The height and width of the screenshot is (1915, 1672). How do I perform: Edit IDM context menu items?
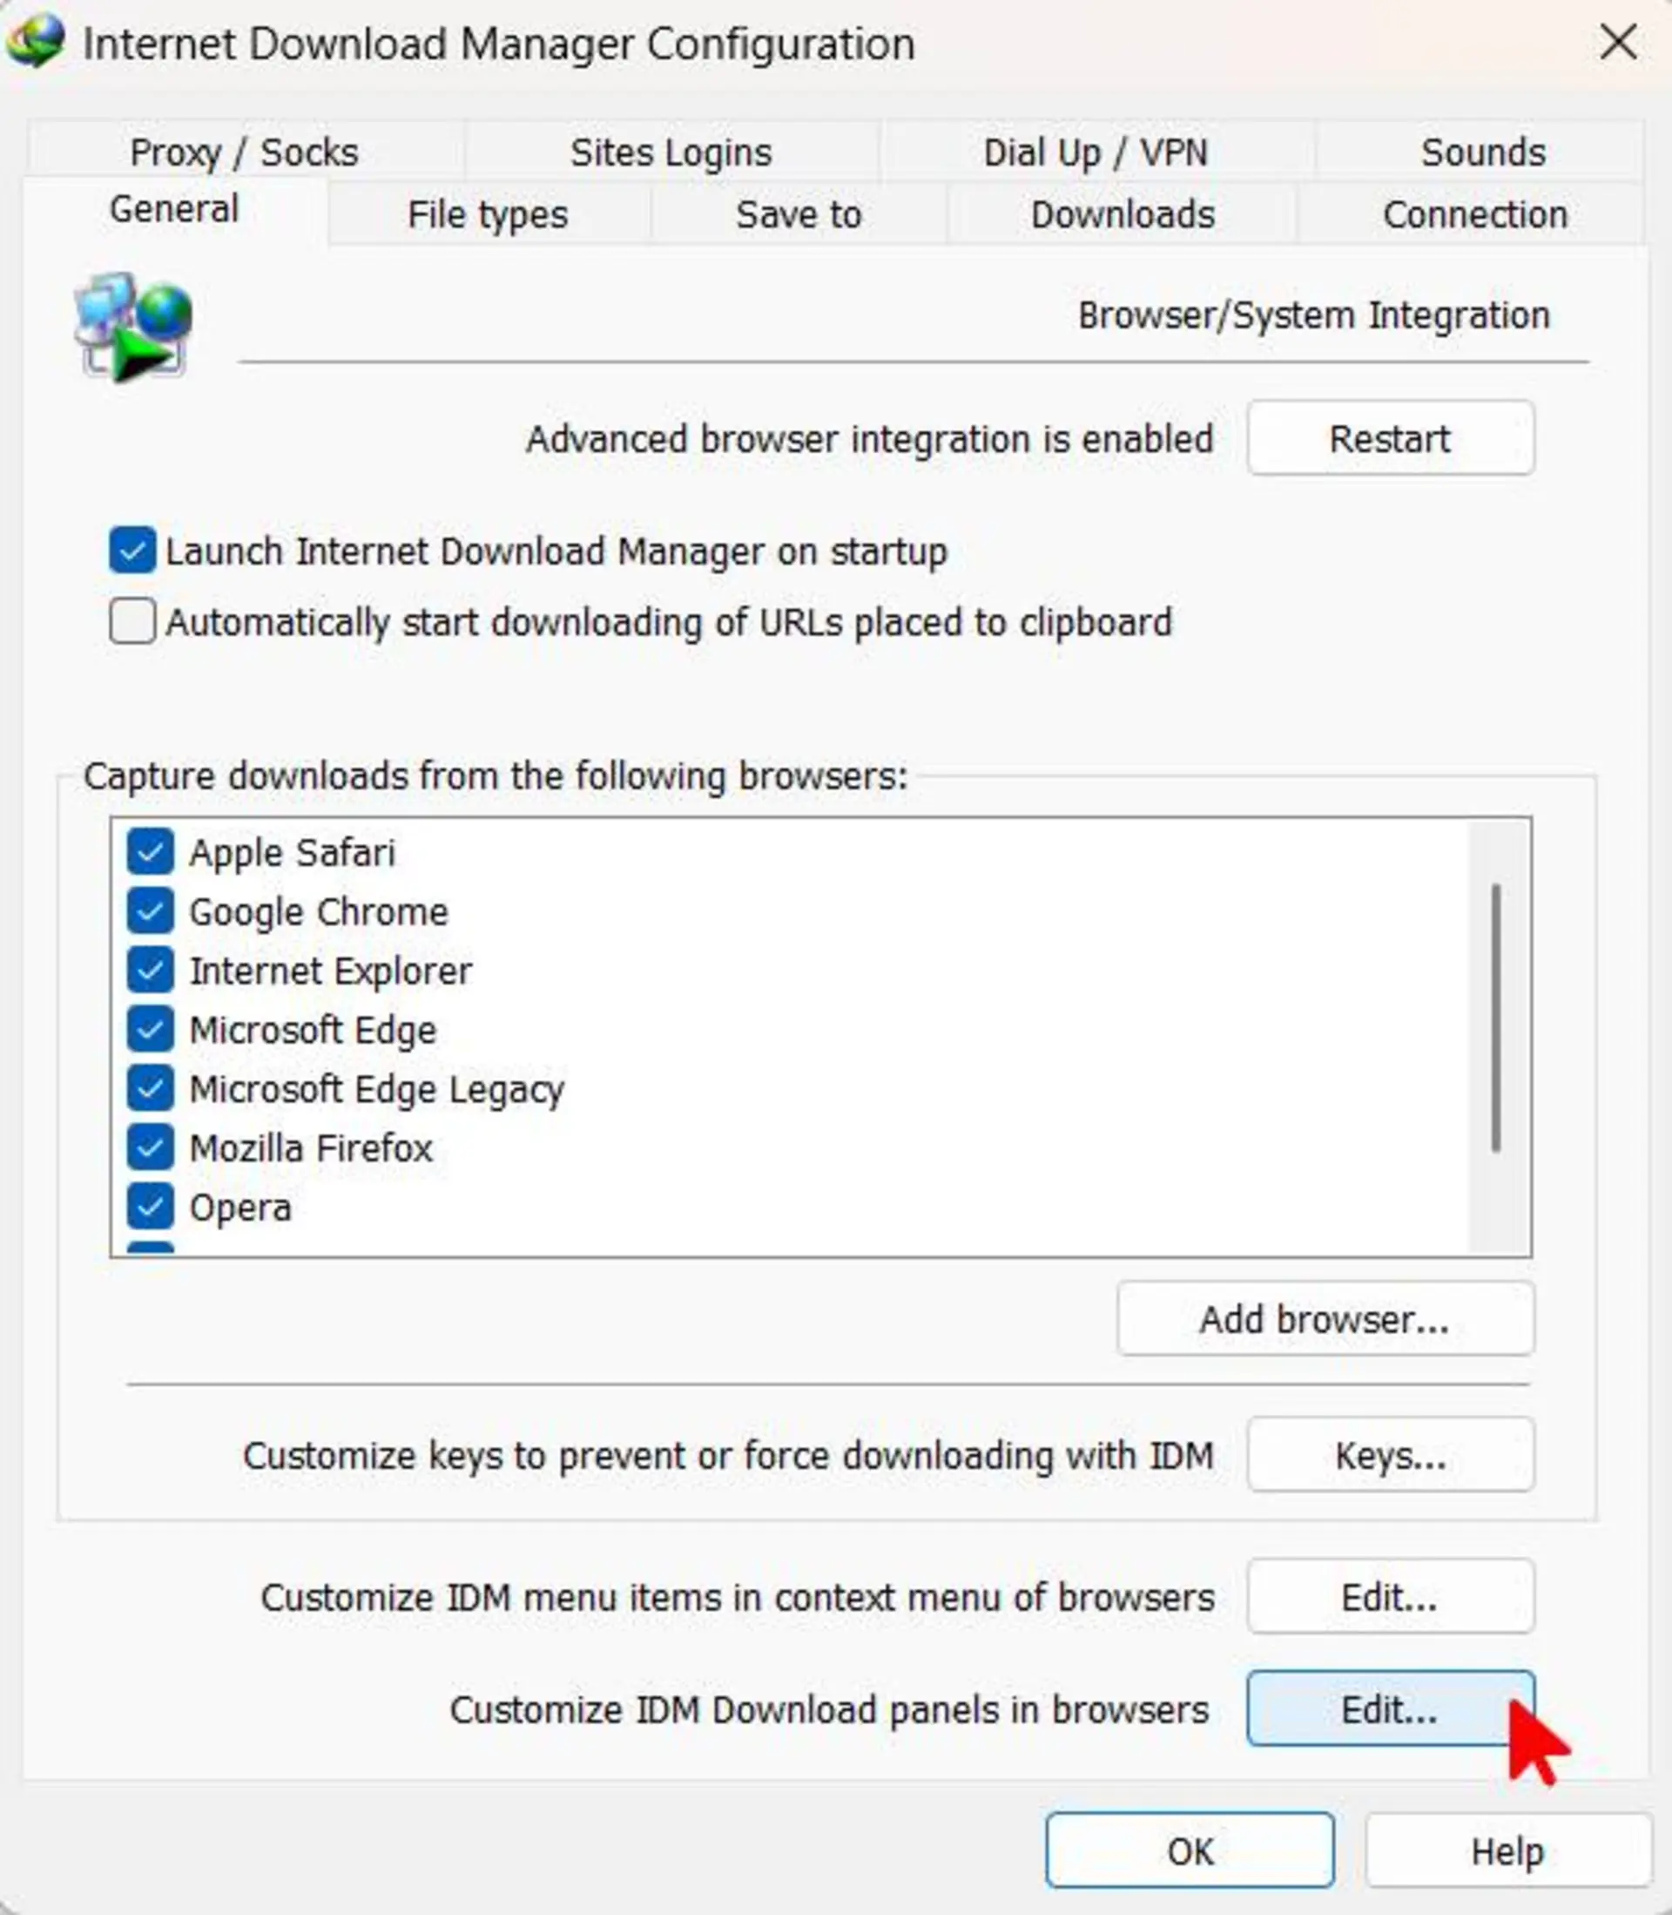1390,1597
